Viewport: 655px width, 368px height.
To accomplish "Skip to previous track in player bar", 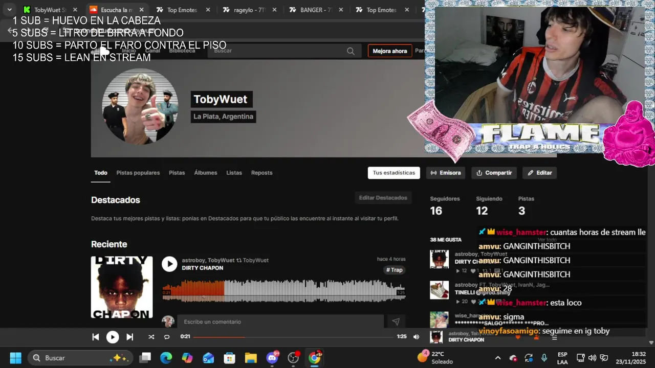I will [96, 337].
